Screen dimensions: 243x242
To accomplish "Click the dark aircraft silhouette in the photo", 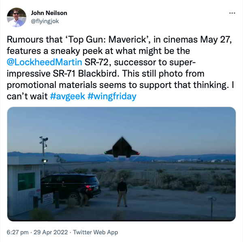I will click(122, 147).
